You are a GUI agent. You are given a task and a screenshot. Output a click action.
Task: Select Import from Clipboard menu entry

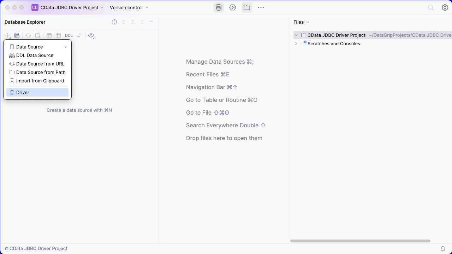pyautogui.click(x=40, y=81)
